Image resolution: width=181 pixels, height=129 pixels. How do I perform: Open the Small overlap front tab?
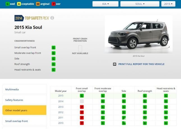24,121
